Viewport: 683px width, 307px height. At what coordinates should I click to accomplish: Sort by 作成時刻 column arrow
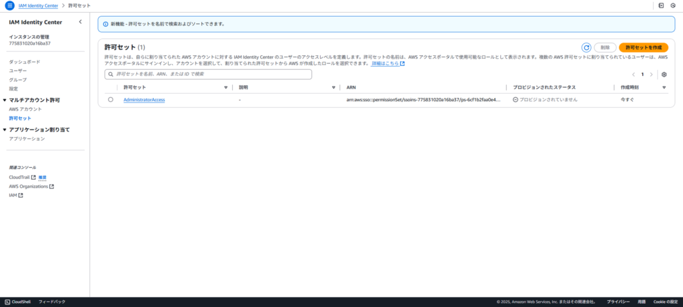tap(664, 87)
